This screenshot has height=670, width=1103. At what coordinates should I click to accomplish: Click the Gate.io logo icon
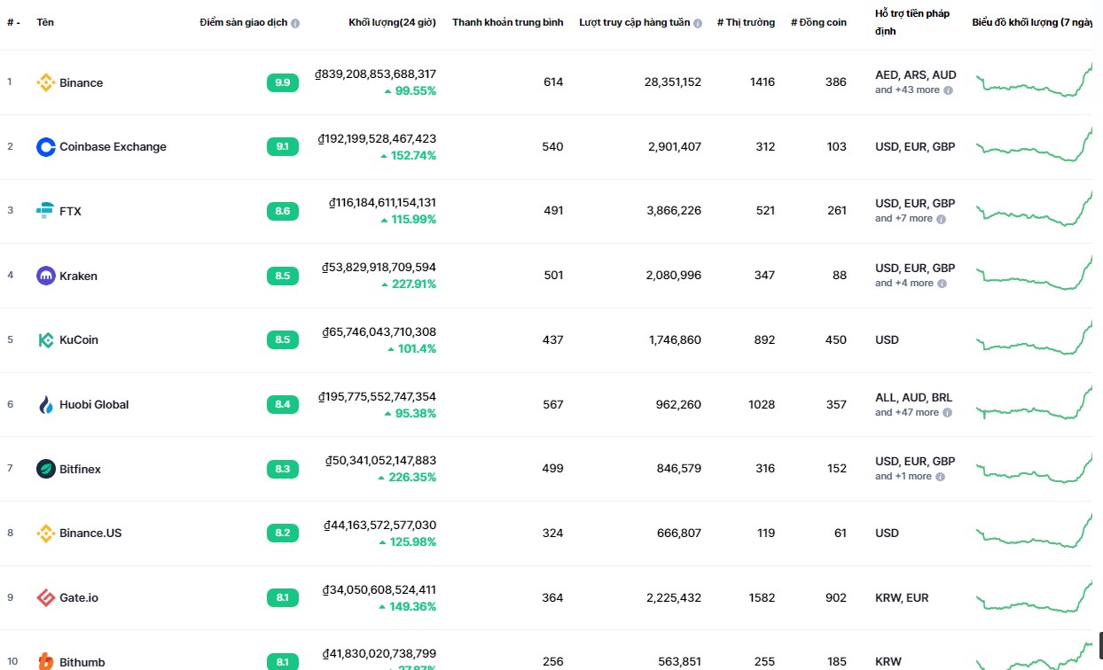point(46,597)
